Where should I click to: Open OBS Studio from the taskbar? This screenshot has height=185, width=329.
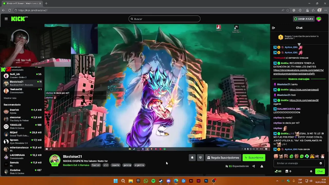tap(214, 181)
